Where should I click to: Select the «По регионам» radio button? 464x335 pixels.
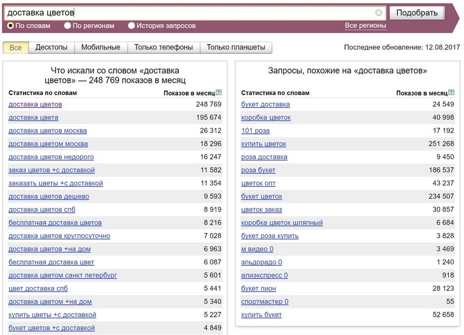[x=68, y=26]
